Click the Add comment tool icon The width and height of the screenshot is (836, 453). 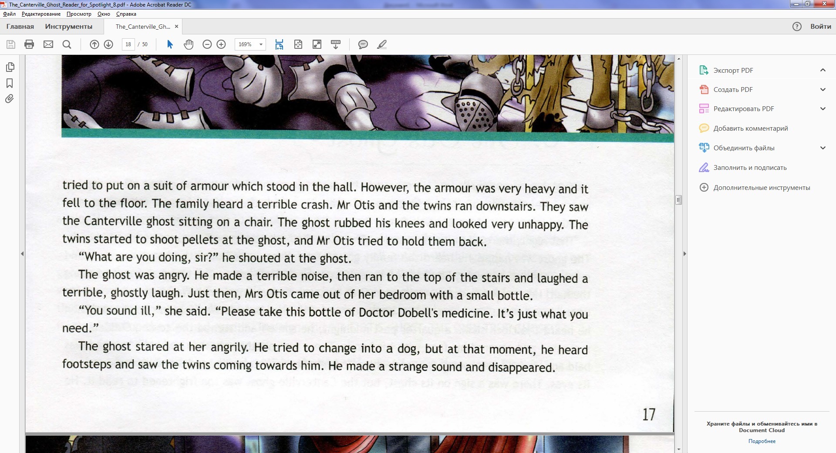pyautogui.click(x=704, y=128)
